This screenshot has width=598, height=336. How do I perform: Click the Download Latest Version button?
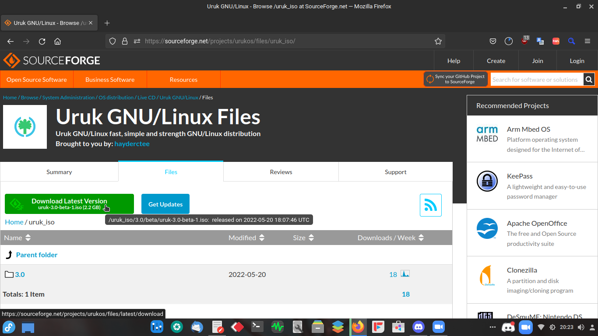point(69,204)
